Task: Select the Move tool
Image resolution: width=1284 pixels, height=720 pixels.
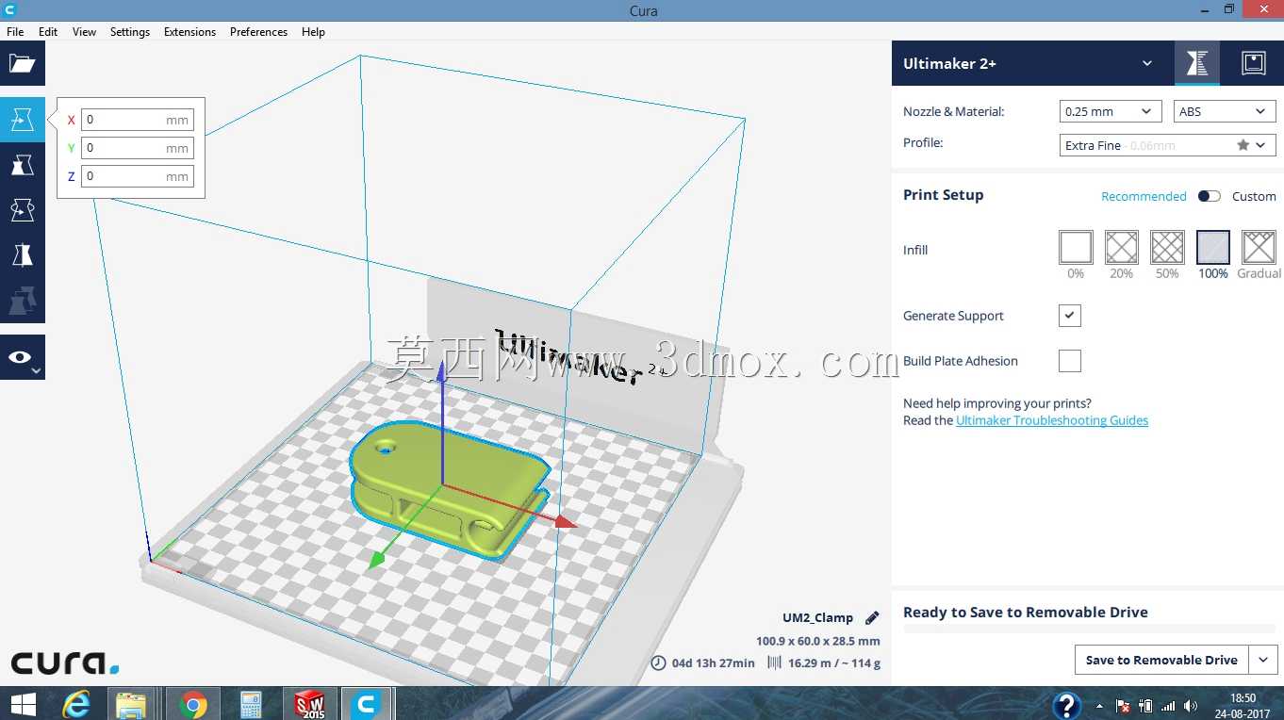Action: point(23,120)
